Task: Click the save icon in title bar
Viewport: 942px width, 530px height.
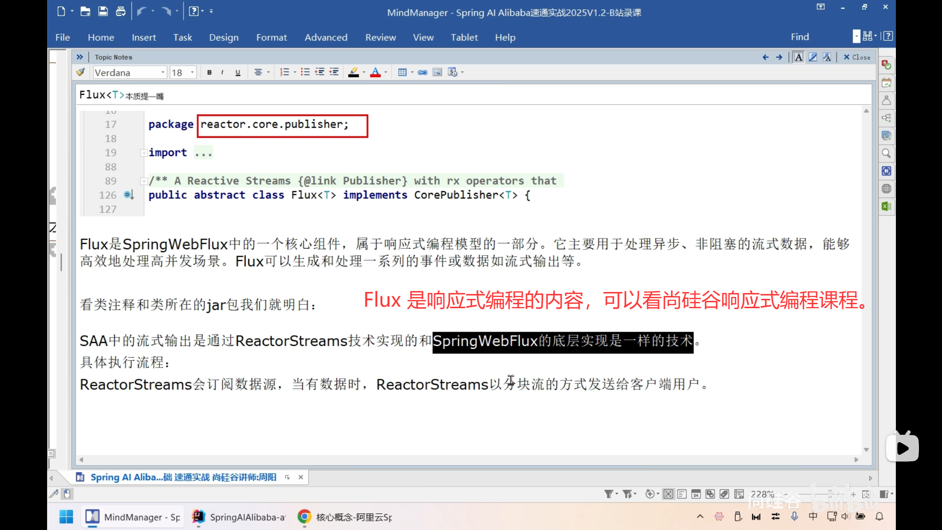Action: 103,11
